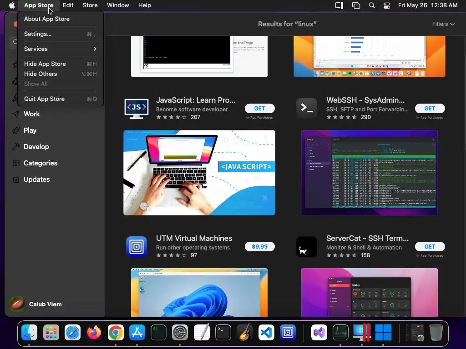Screen dimensions: 466x349
Task: Open Parallels Desktop from the Dock
Action: click(x=362, y=332)
